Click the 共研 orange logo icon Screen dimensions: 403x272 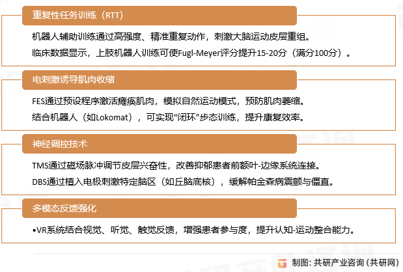(x=282, y=263)
